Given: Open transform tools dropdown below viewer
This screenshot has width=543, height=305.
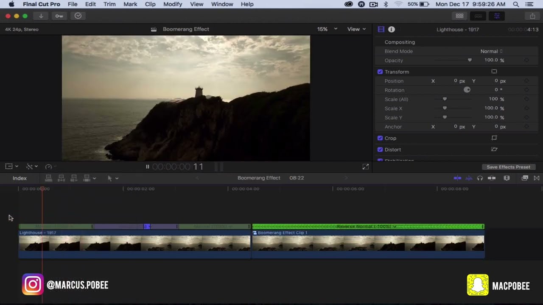Looking at the screenshot, I should pos(11,167).
